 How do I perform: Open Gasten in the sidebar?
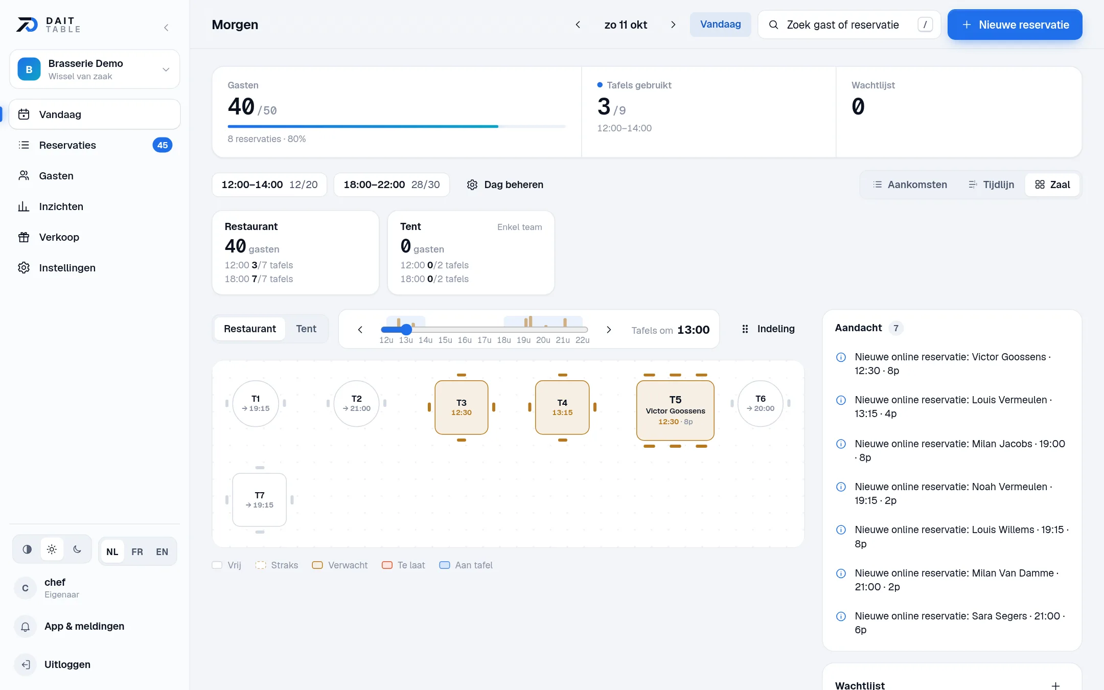coord(95,176)
